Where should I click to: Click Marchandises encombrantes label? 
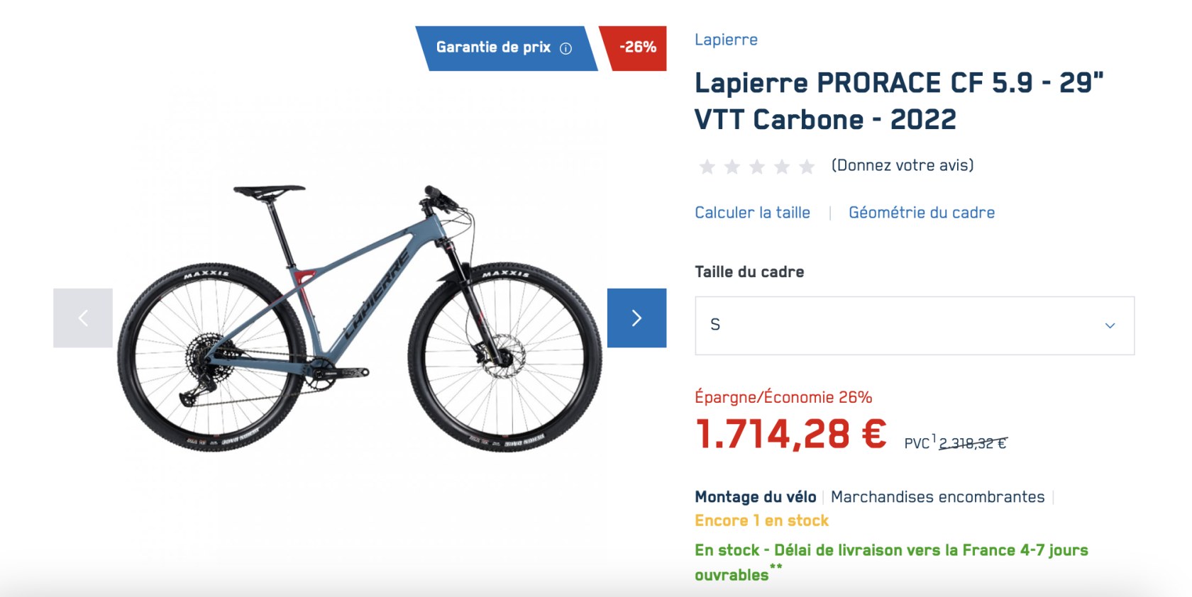point(937,497)
